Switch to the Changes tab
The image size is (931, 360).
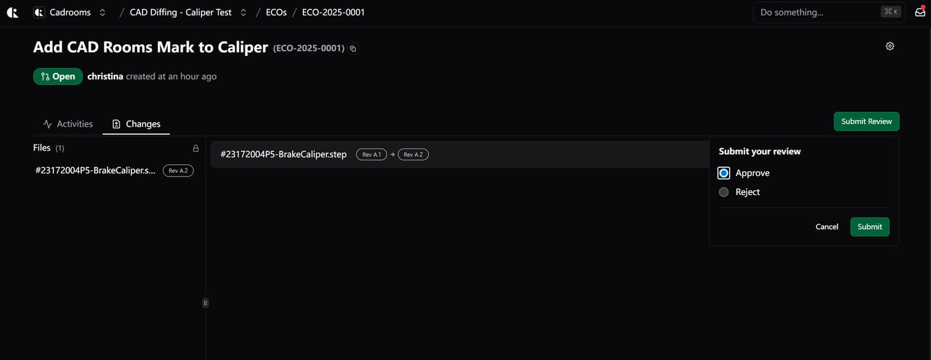click(136, 124)
